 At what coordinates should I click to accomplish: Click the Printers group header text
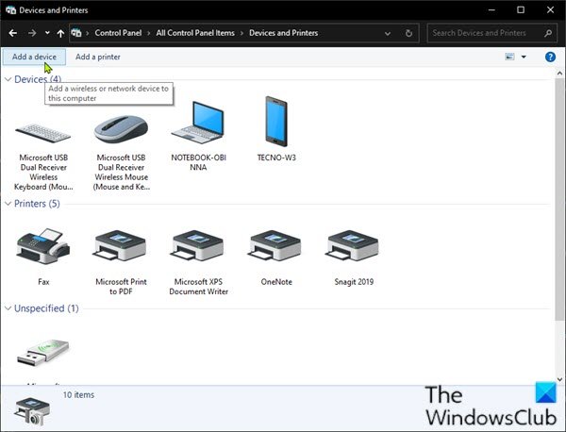point(37,204)
